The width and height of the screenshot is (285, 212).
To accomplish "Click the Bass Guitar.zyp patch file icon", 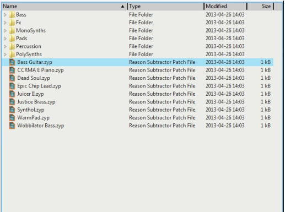I will (12, 62).
